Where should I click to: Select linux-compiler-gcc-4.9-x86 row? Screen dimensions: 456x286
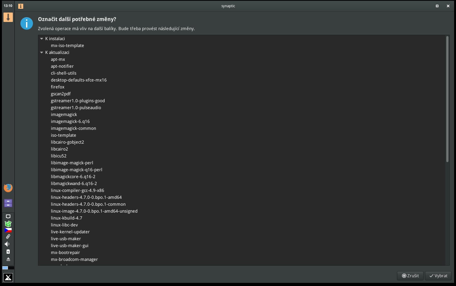point(242,190)
